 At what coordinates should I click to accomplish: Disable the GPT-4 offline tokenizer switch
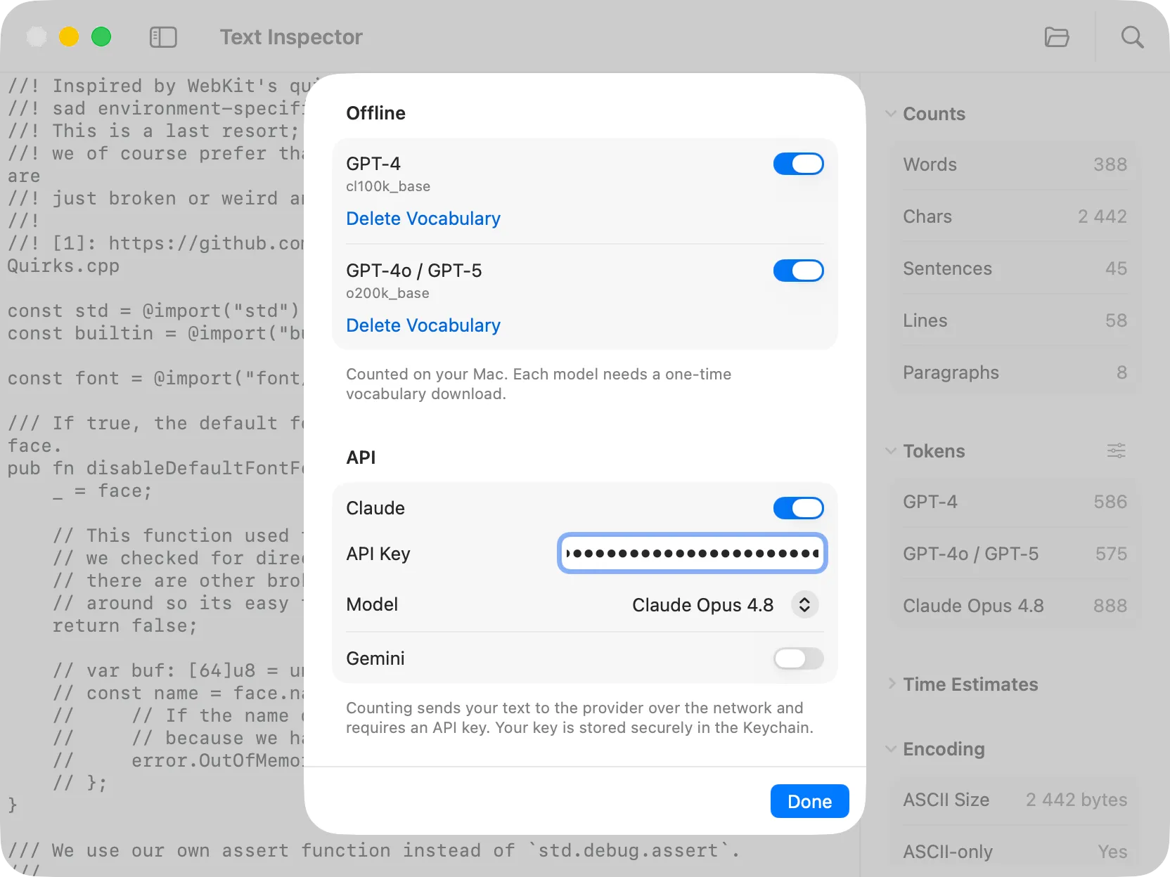click(798, 164)
